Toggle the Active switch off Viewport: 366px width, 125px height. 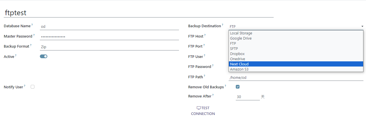44,56
